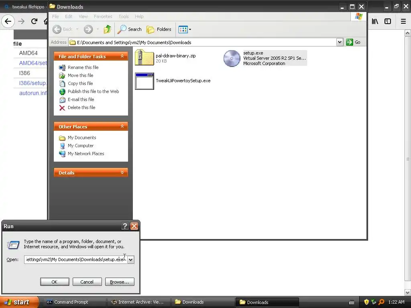The image size is (411, 308).
Task: Close the Run dialog
Action: coord(134,226)
